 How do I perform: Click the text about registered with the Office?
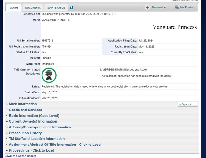coord(136,76)
